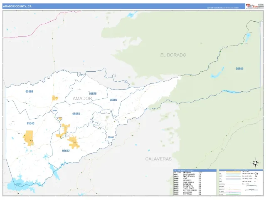The width and height of the screenshot is (266, 200).
Task: Click ZIP code label 95666
Action: point(239,69)
